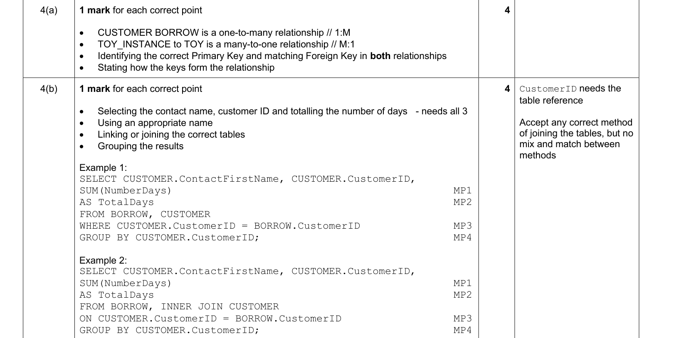Viewport: 674px width, 338px height.
Task: Click MP4 label in Example 2
Action: [462, 331]
